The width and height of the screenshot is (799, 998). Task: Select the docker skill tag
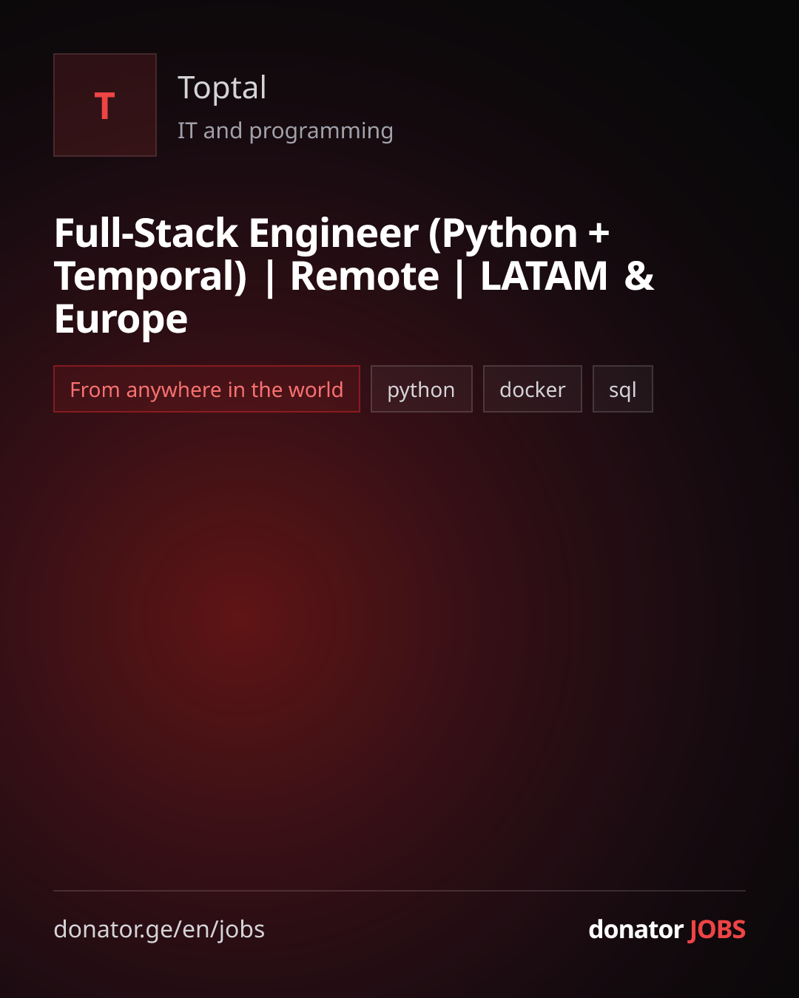(533, 389)
